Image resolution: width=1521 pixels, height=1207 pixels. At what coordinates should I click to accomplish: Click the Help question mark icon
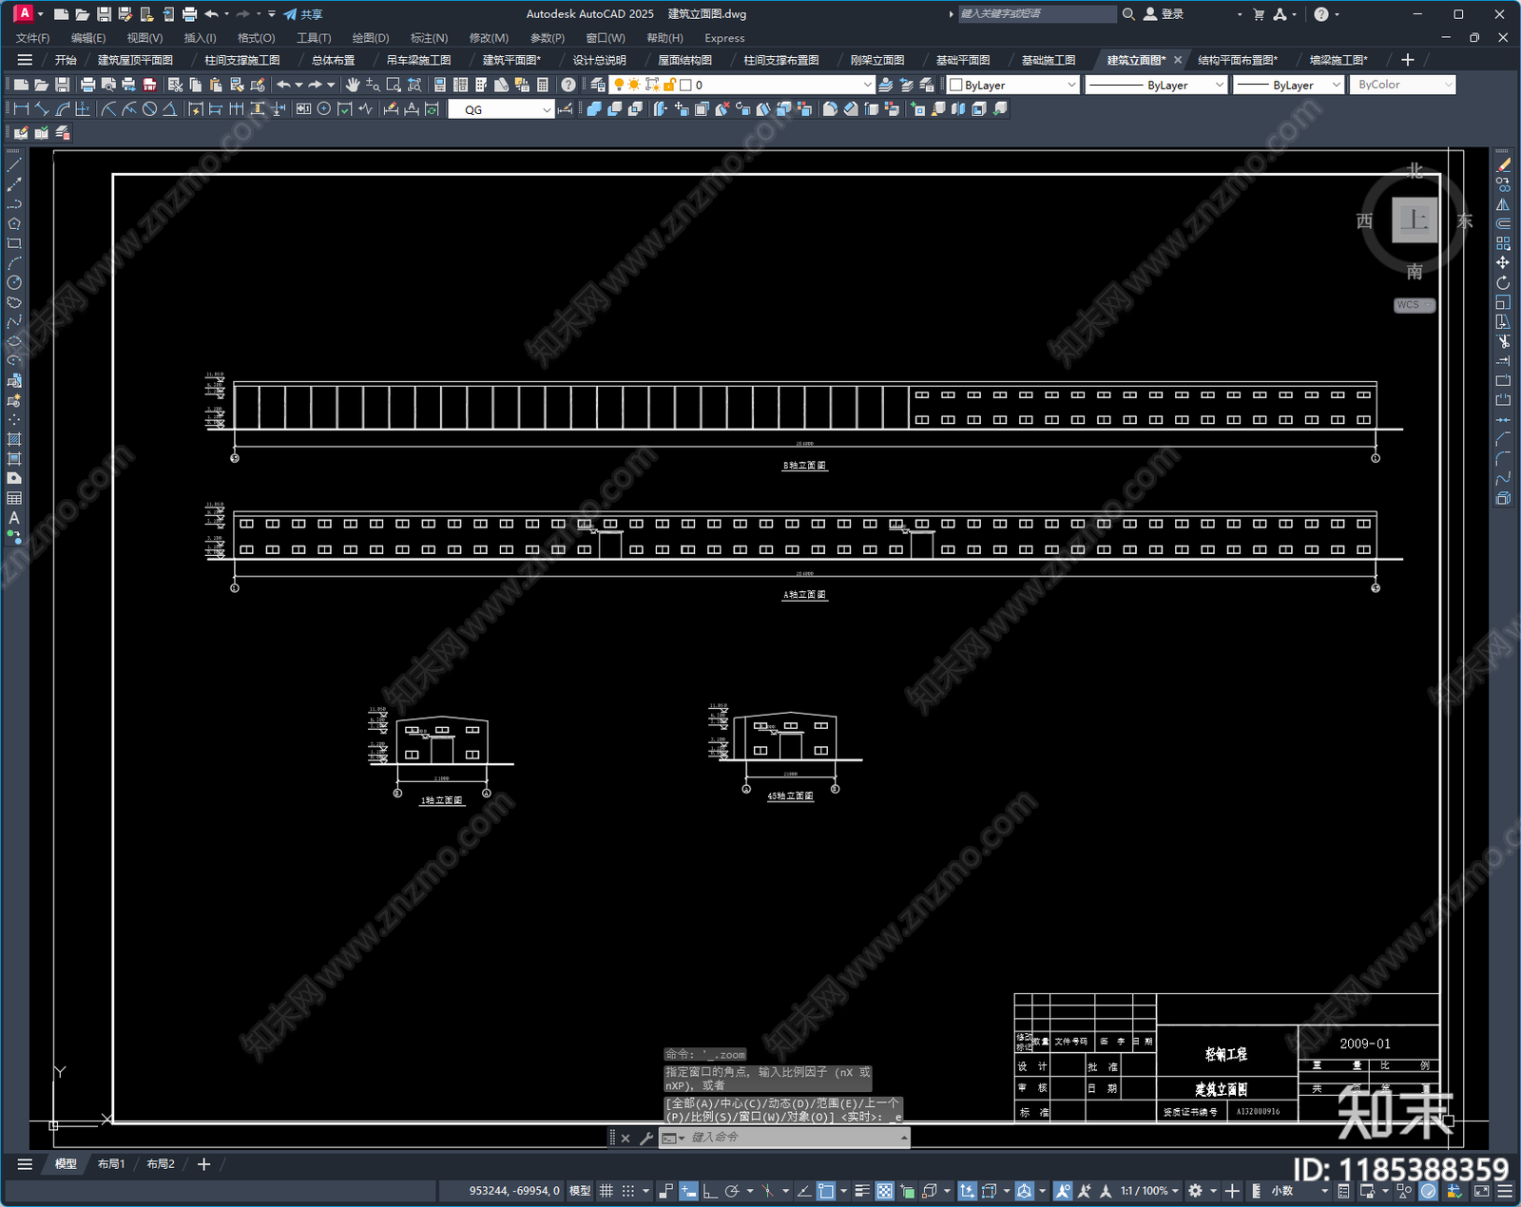(x=568, y=85)
